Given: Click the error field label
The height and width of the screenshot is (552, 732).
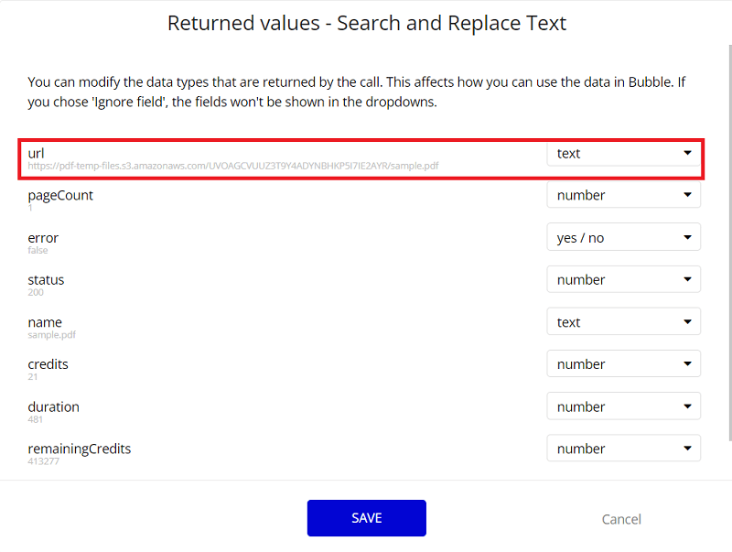Looking at the screenshot, I should click(x=43, y=238).
